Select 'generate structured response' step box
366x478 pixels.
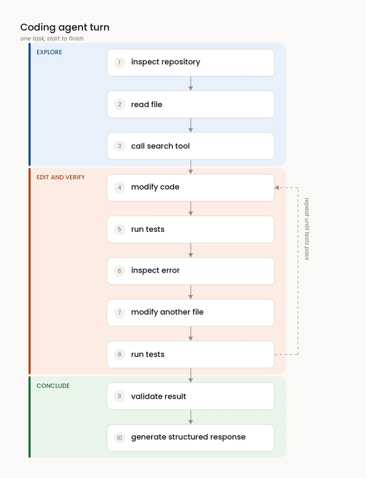point(191,438)
